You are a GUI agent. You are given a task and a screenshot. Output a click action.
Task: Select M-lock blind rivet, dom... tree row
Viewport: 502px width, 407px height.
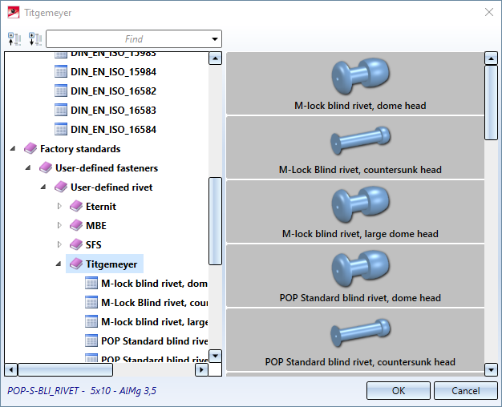[x=147, y=283]
